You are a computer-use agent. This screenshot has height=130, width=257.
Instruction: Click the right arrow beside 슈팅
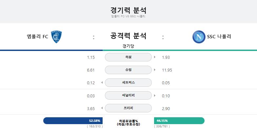(x=155, y=70)
